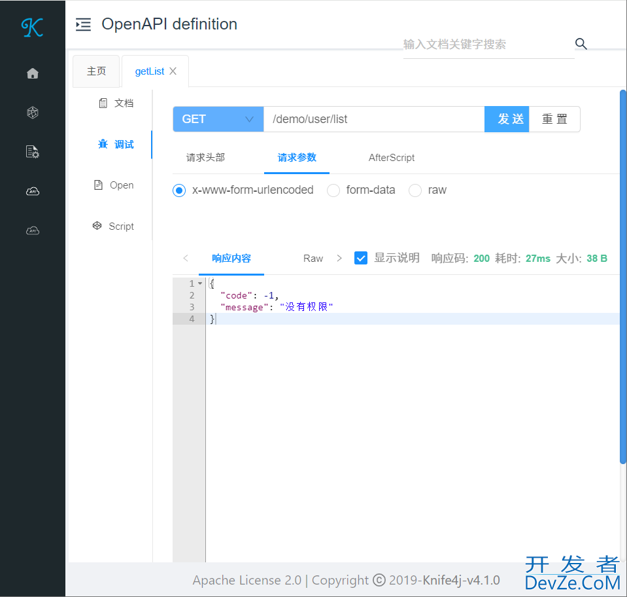Screen dimensions: 627x597
Task: Open the document settings sidebar icon
Action: click(33, 152)
